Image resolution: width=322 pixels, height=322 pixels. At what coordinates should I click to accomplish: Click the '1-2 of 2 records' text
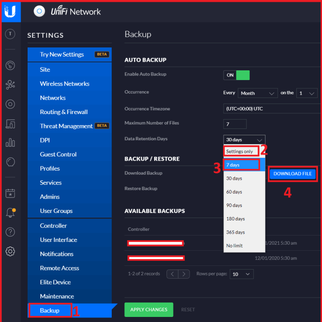click(x=144, y=274)
